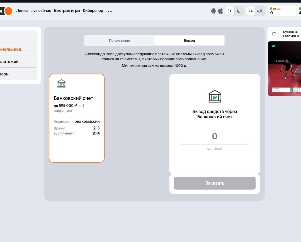Select the small font size option
The width and height of the screenshot is (301, 242).
click(x=251, y=11)
